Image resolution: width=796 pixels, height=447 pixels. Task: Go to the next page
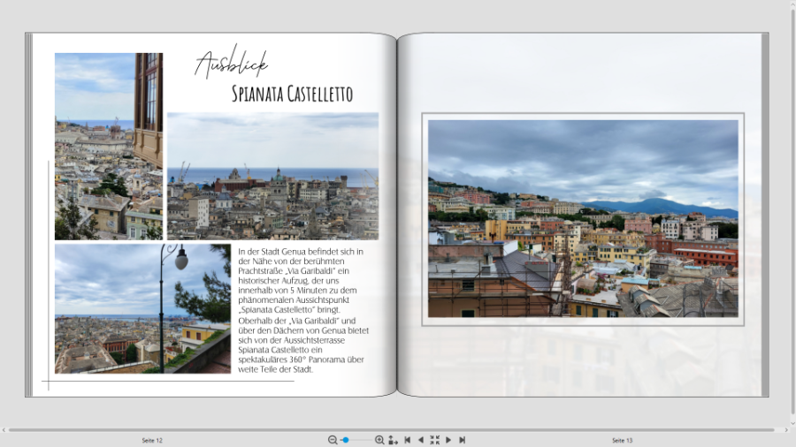[448, 440]
